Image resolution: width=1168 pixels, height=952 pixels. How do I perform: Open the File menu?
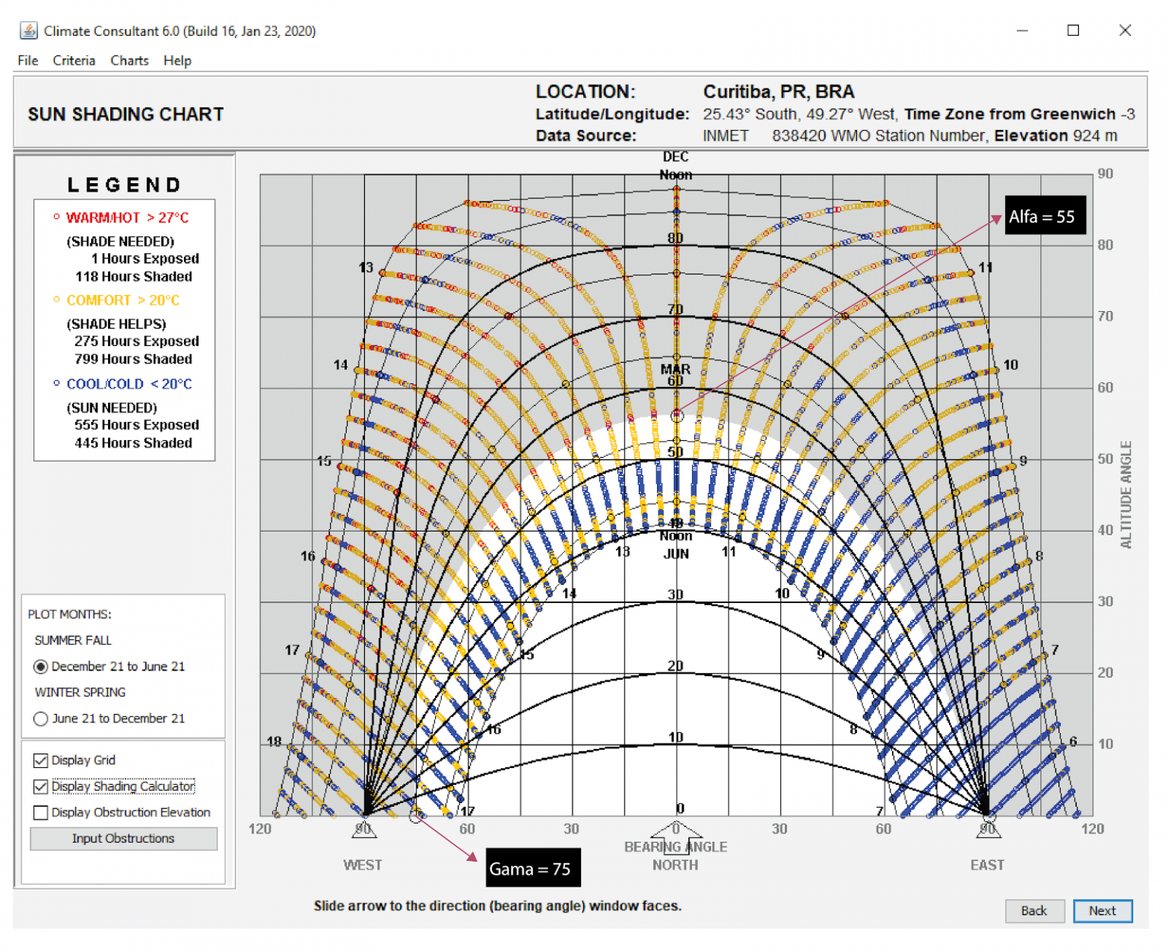(28, 61)
